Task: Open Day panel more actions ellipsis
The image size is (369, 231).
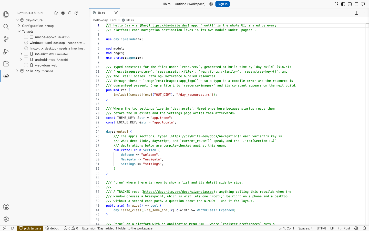Action: coord(83,13)
